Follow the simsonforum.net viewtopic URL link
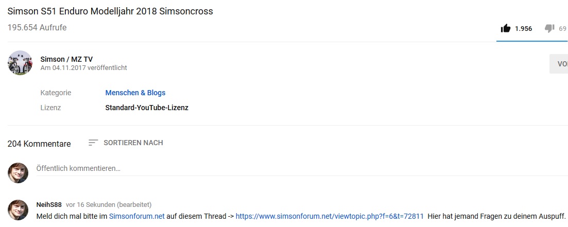This screenshot has width=568, height=227. 330,216
